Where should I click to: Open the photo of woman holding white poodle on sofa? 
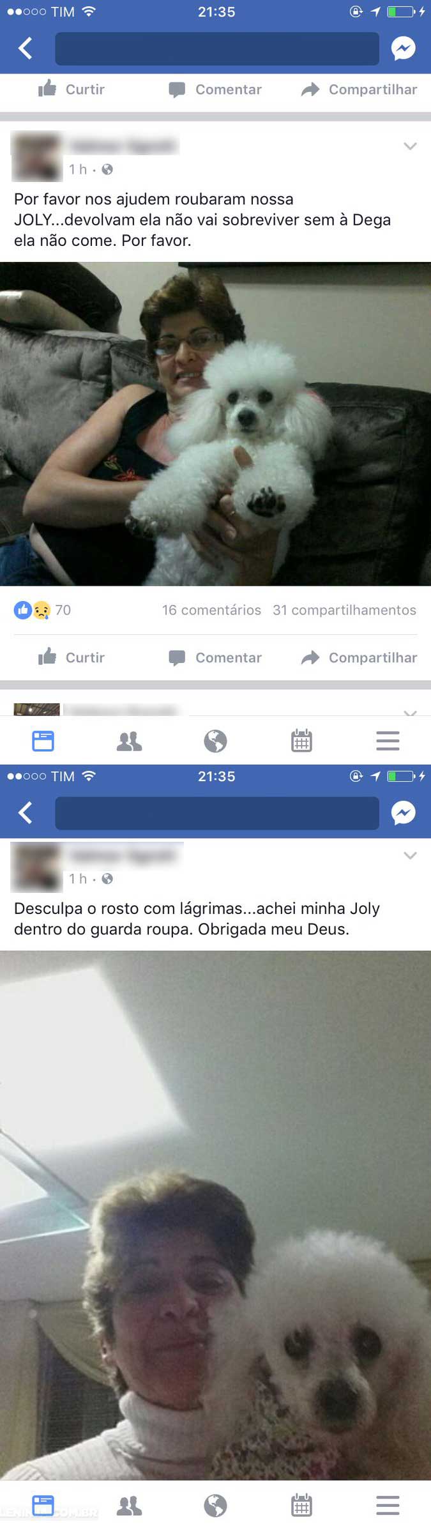[x=215, y=423]
